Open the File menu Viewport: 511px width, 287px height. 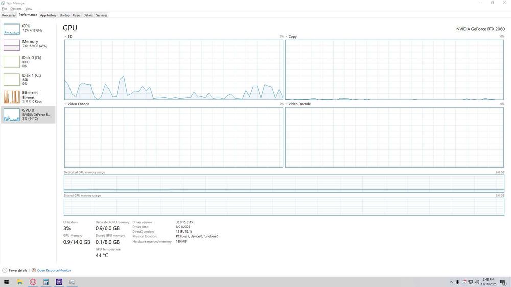click(4, 9)
